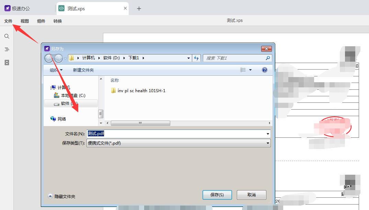Click navigation pane scroll up arrow
The width and height of the screenshot is (369, 210).
101,79
